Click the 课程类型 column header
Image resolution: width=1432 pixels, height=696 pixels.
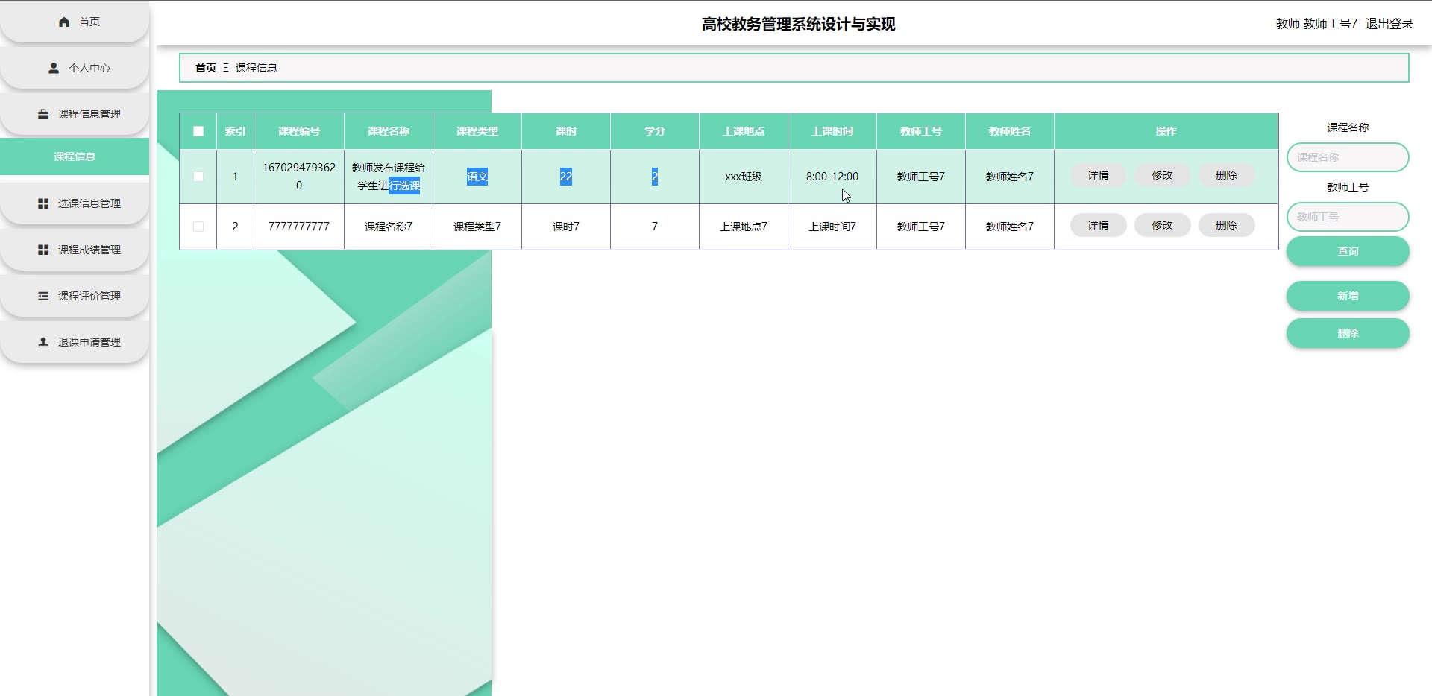[x=477, y=131]
